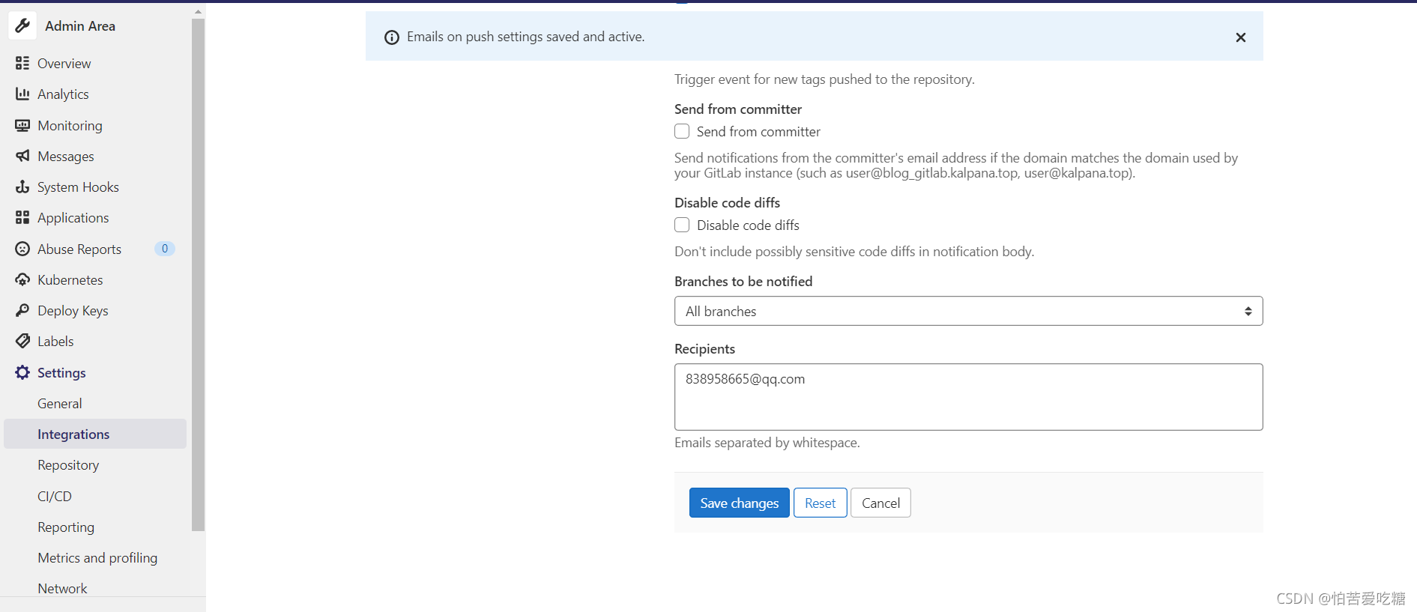1417x612 pixels.
Task: Click the Send from committer checkbox label
Action: click(x=758, y=132)
